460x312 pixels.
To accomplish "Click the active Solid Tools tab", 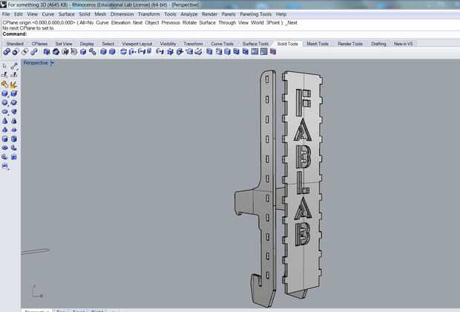I will pyautogui.click(x=288, y=44).
